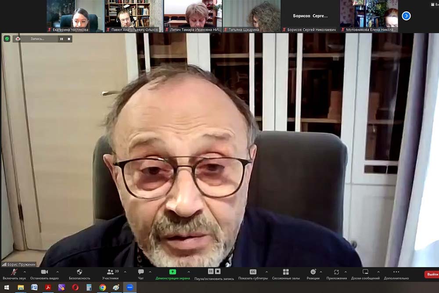Open Доски сообщений whiteboards
Screen dimensions: 439x293
tap(365, 272)
